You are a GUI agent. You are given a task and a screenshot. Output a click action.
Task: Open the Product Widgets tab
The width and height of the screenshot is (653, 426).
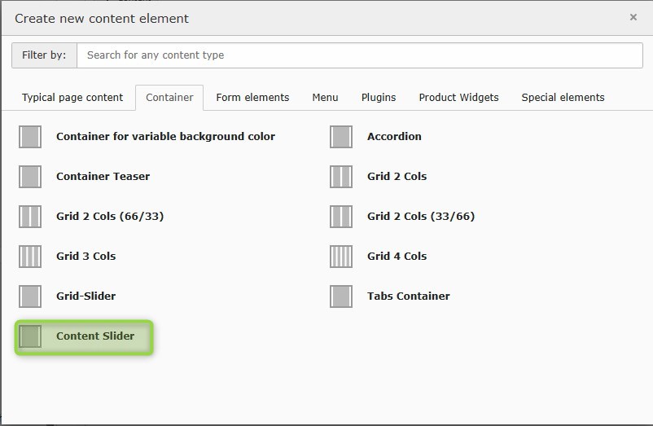pyautogui.click(x=458, y=98)
